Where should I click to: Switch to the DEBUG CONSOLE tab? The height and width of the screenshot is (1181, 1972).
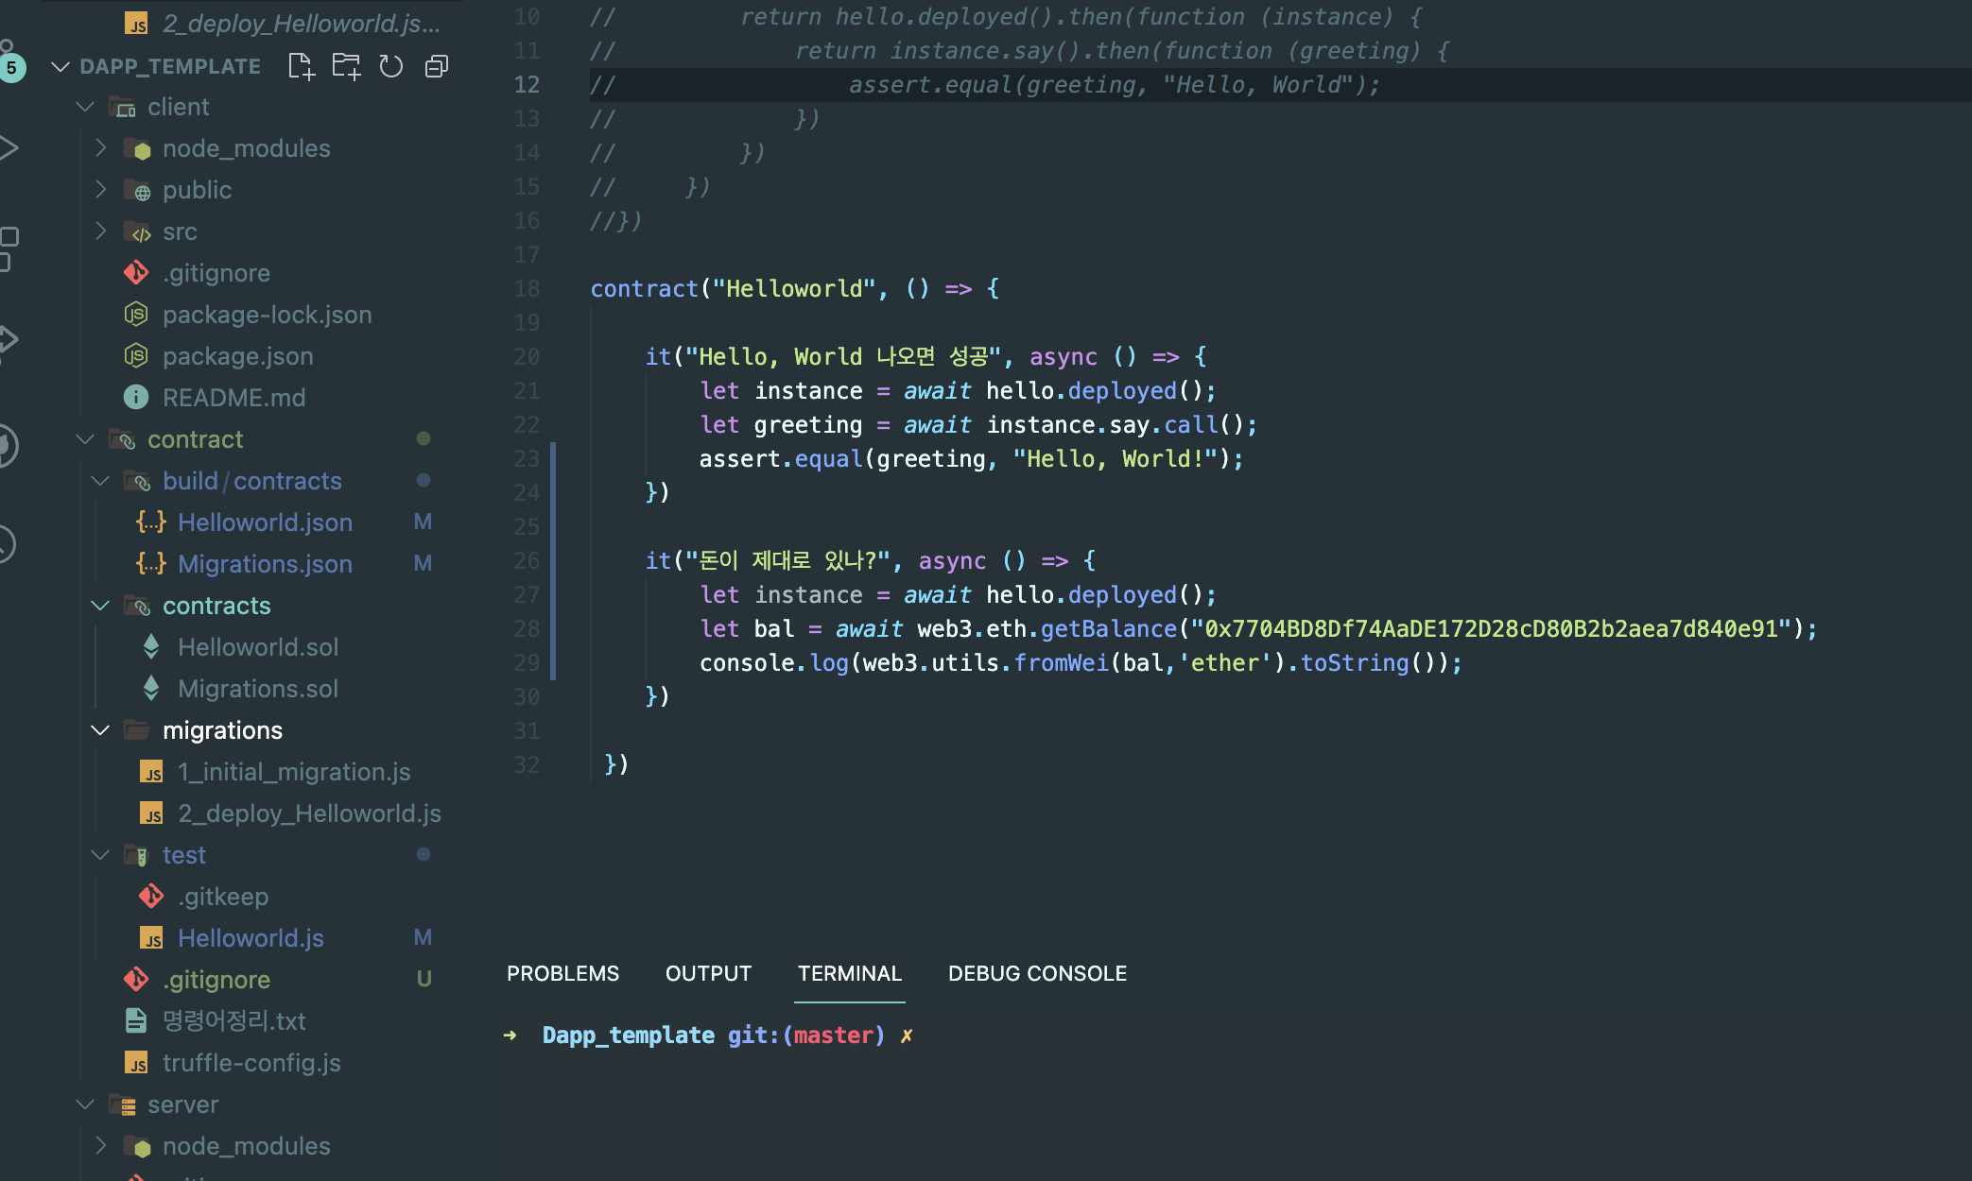(1037, 973)
